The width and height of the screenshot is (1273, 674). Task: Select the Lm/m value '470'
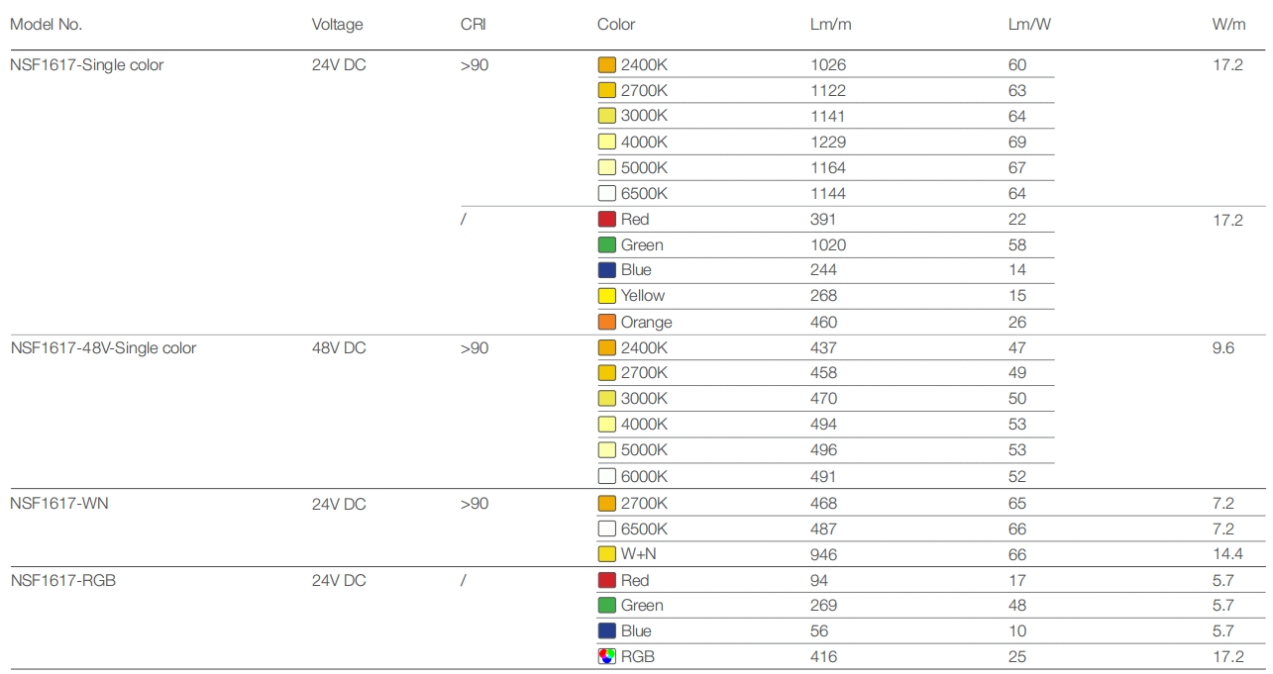click(823, 399)
